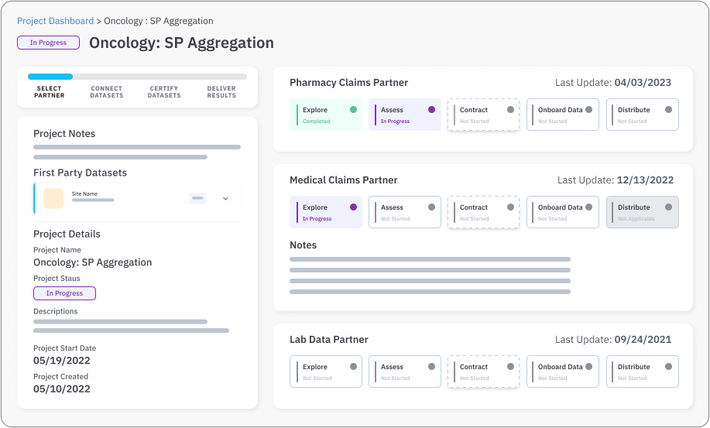Click the project progress bar
This screenshot has width=710, height=428.
pyautogui.click(x=137, y=77)
